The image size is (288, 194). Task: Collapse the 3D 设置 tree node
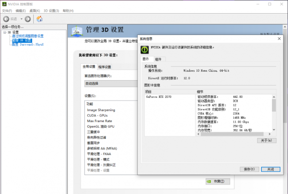click(x=5, y=32)
